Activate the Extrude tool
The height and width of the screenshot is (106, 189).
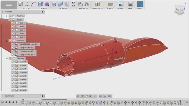coord(40,4)
